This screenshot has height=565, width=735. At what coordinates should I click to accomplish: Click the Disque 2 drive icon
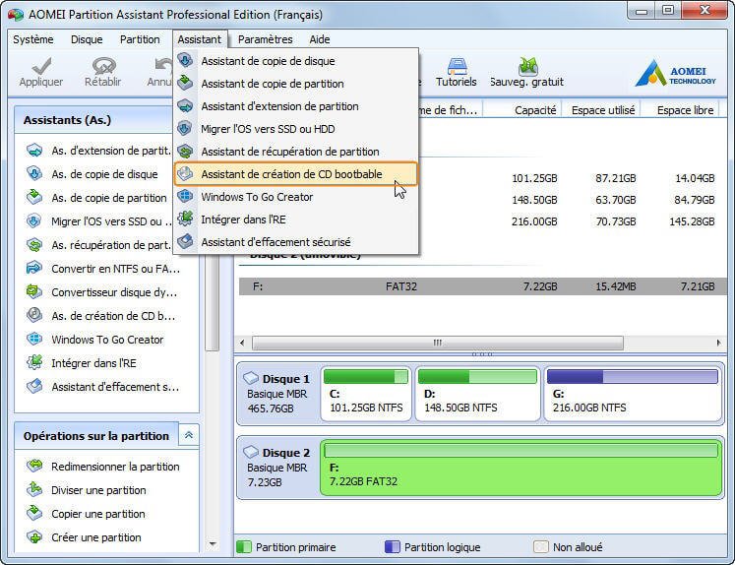pos(251,452)
